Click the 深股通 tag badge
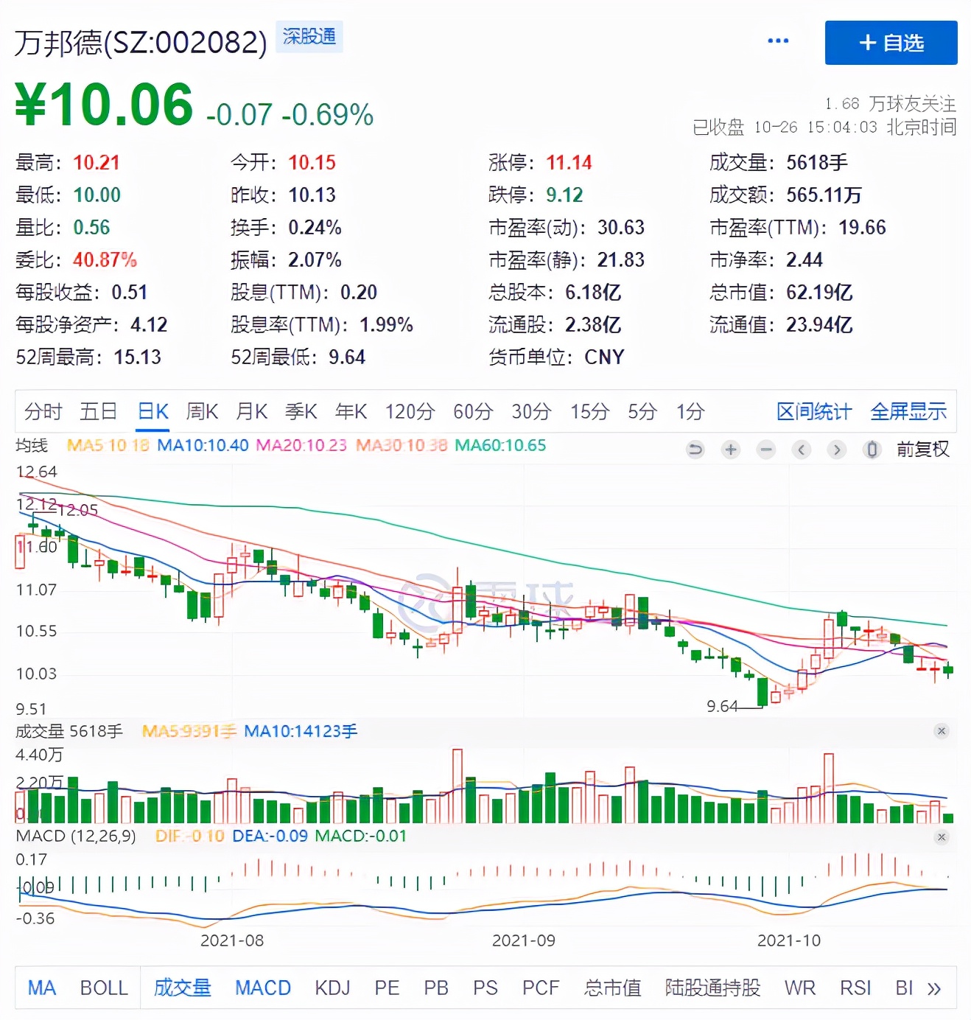The height and width of the screenshot is (1020, 971). pyautogui.click(x=309, y=36)
